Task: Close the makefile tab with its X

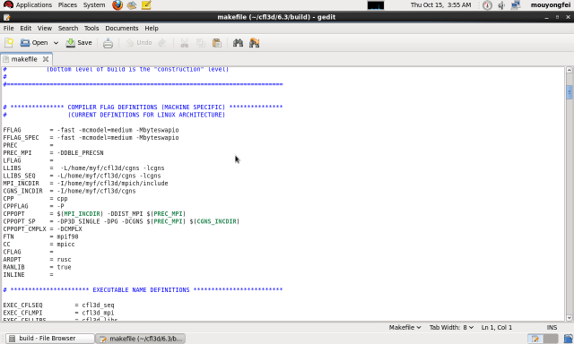Action: [46, 59]
